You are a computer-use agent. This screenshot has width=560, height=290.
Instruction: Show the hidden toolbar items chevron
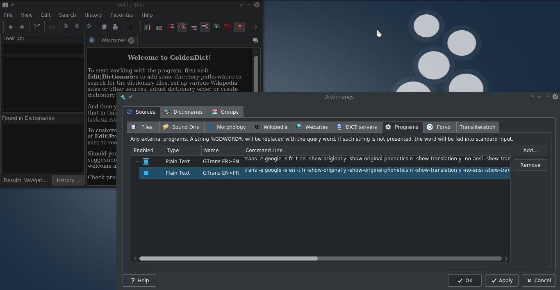tap(255, 27)
